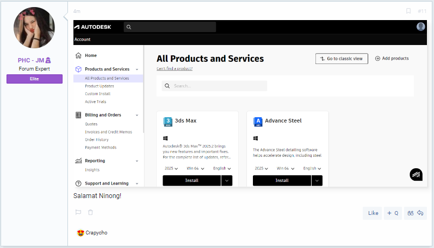The image size is (434, 248).
Task: Click the quote marks icon
Action: point(411,213)
